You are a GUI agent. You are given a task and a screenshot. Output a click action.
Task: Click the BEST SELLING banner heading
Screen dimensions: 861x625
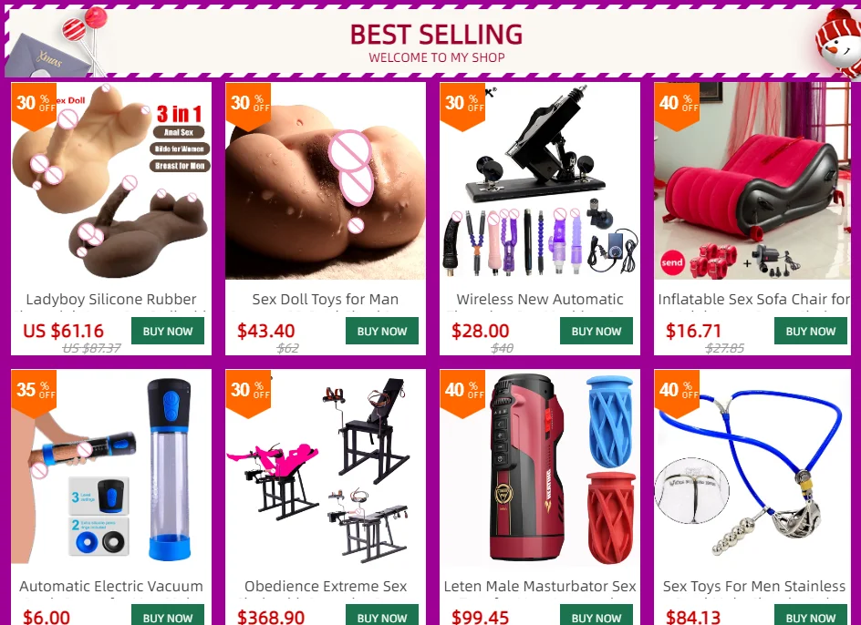(436, 35)
